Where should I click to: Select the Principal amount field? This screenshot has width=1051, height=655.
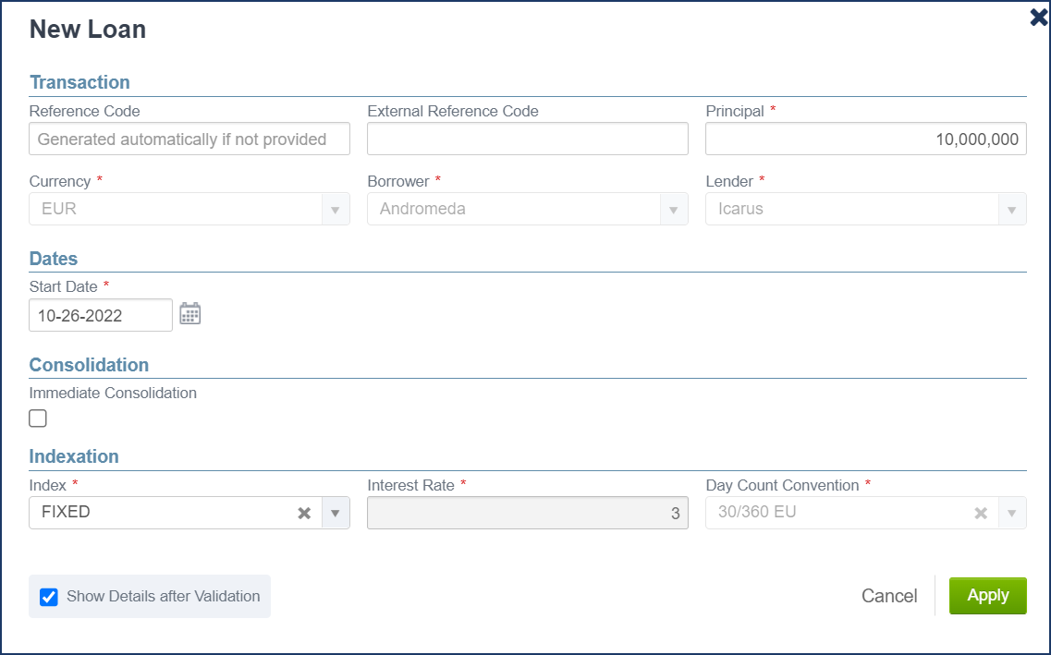(x=865, y=139)
